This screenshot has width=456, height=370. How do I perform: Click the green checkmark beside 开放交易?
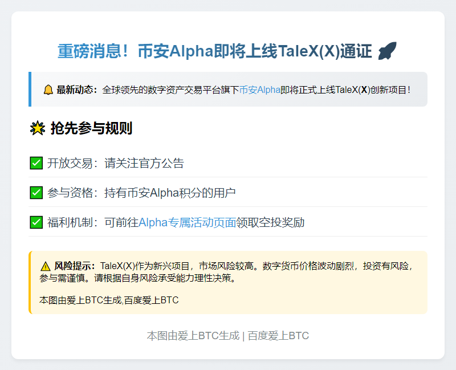(x=36, y=163)
